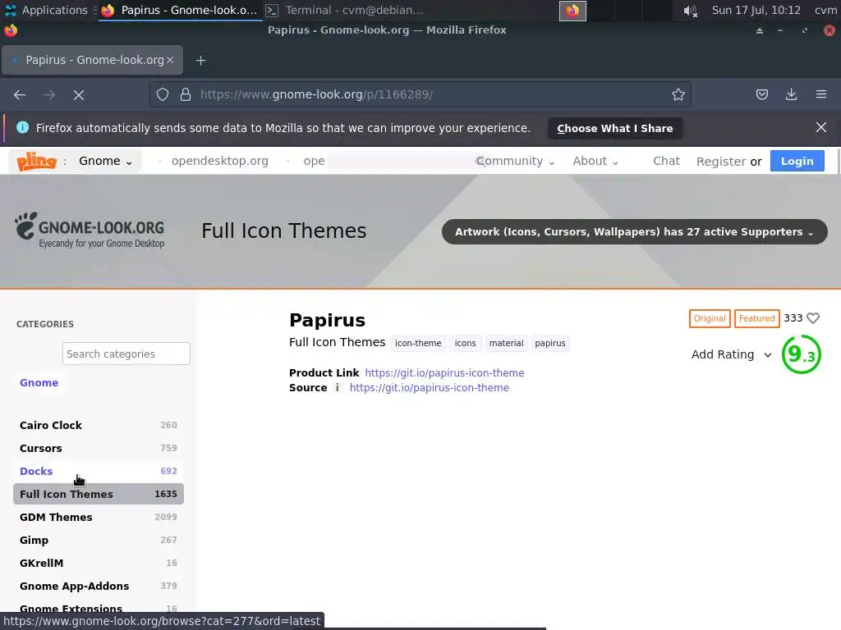Expand the Gnome site dropdown

point(106,162)
